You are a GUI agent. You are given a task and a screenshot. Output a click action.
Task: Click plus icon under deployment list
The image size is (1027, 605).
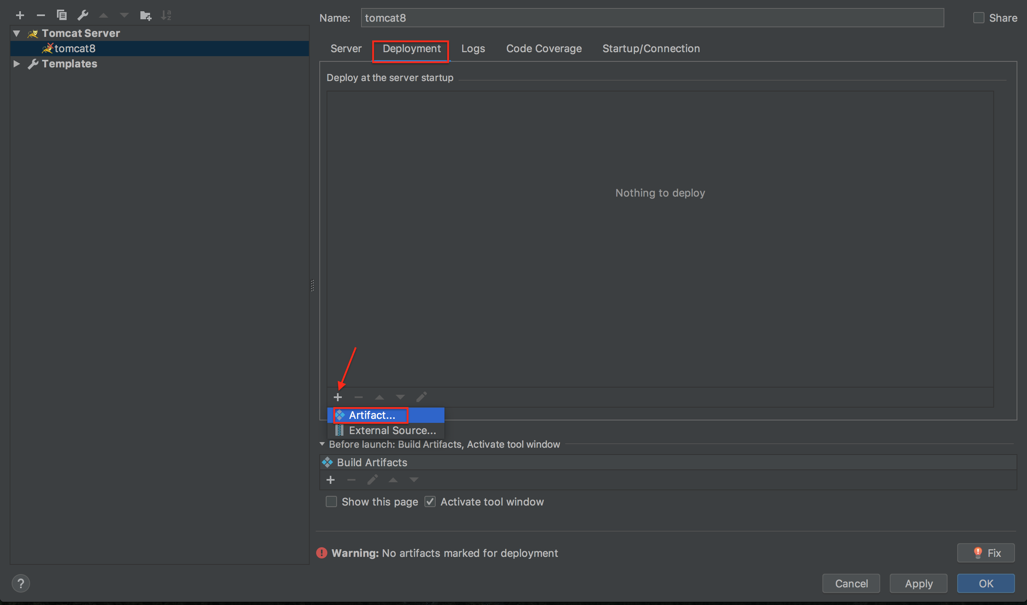(337, 397)
